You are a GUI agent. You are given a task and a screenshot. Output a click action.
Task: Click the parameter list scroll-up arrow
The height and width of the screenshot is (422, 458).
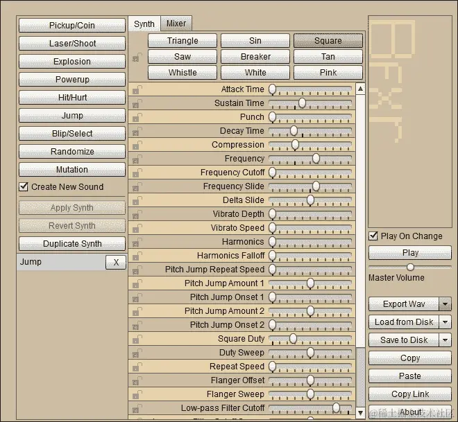coord(360,89)
